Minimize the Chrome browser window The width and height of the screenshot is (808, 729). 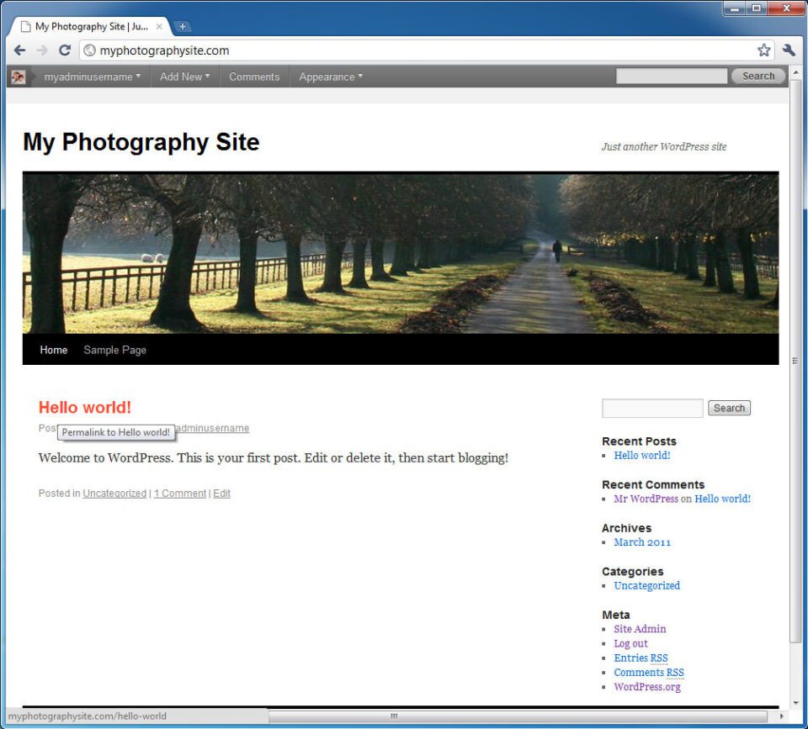[735, 8]
